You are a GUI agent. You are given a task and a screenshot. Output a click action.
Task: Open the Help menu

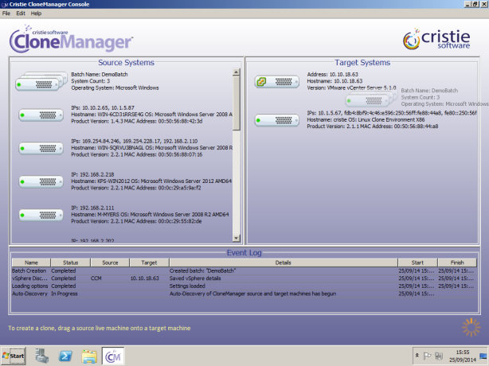click(36, 14)
